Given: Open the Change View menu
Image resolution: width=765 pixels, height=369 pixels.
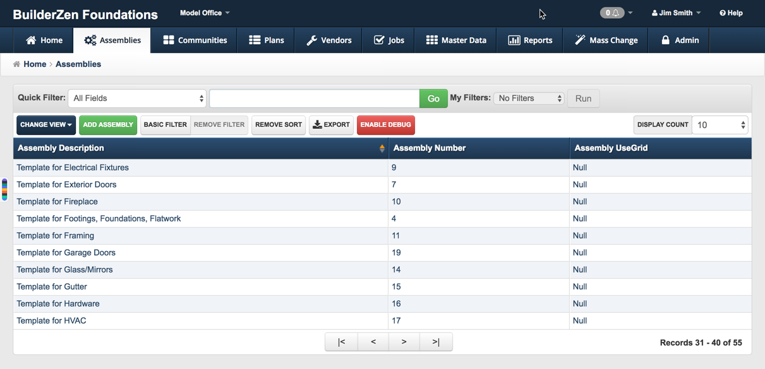Looking at the screenshot, I should 46,125.
